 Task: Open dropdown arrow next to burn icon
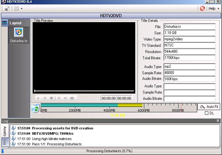[21, 8]
